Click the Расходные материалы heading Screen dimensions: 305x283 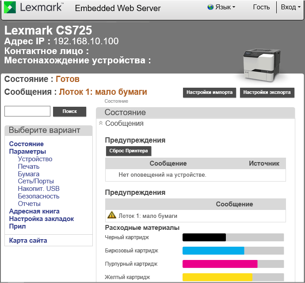tap(142, 228)
